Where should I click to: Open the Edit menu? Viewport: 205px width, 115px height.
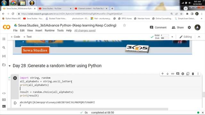(x=22, y=31)
